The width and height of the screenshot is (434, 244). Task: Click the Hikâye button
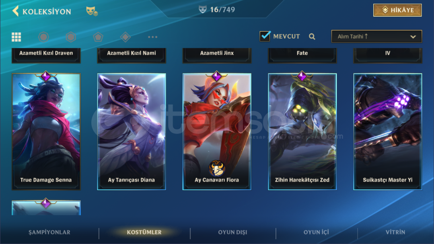pos(397,10)
